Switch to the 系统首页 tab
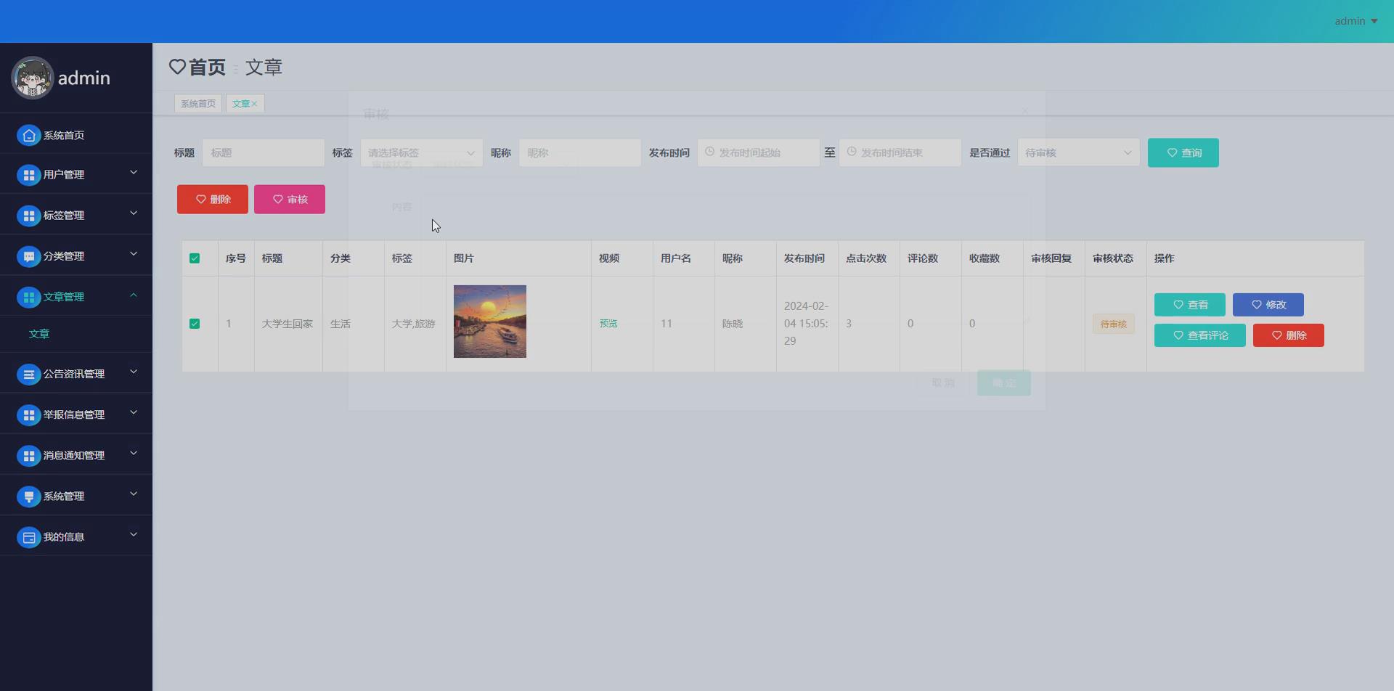The height and width of the screenshot is (691, 1394). coord(197,103)
